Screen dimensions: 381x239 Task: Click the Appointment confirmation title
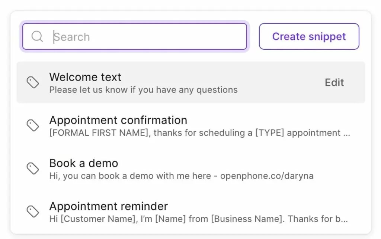click(x=118, y=120)
